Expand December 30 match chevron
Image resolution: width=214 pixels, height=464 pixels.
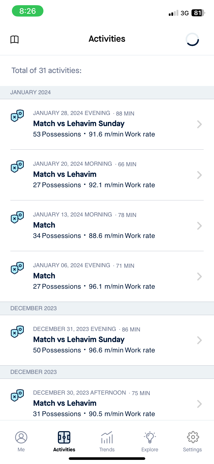click(x=199, y=404)
